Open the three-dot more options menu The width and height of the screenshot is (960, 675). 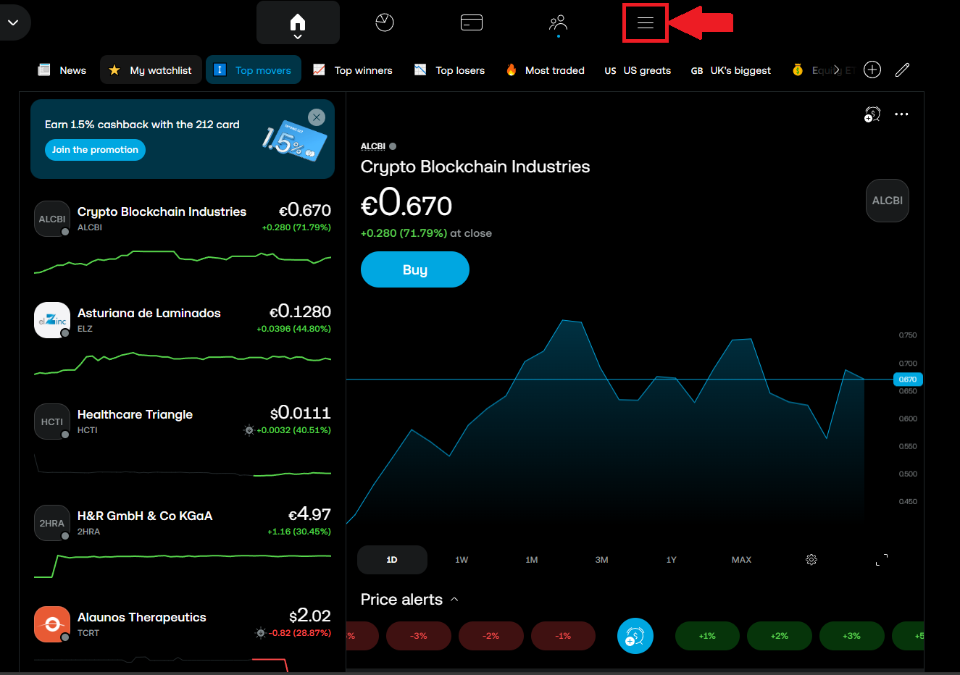901,114
